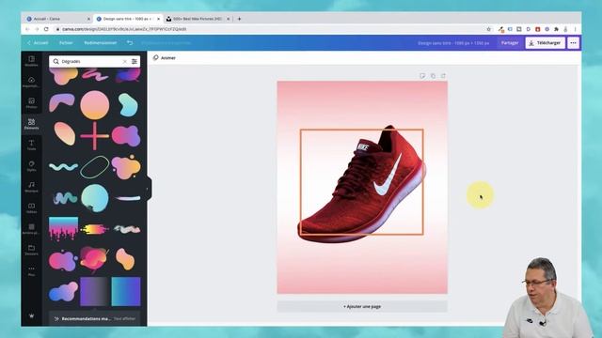Screen dimensions: 602x338
Task: Close the Accueil - Canva browser tab
Action: coord(88,19)
